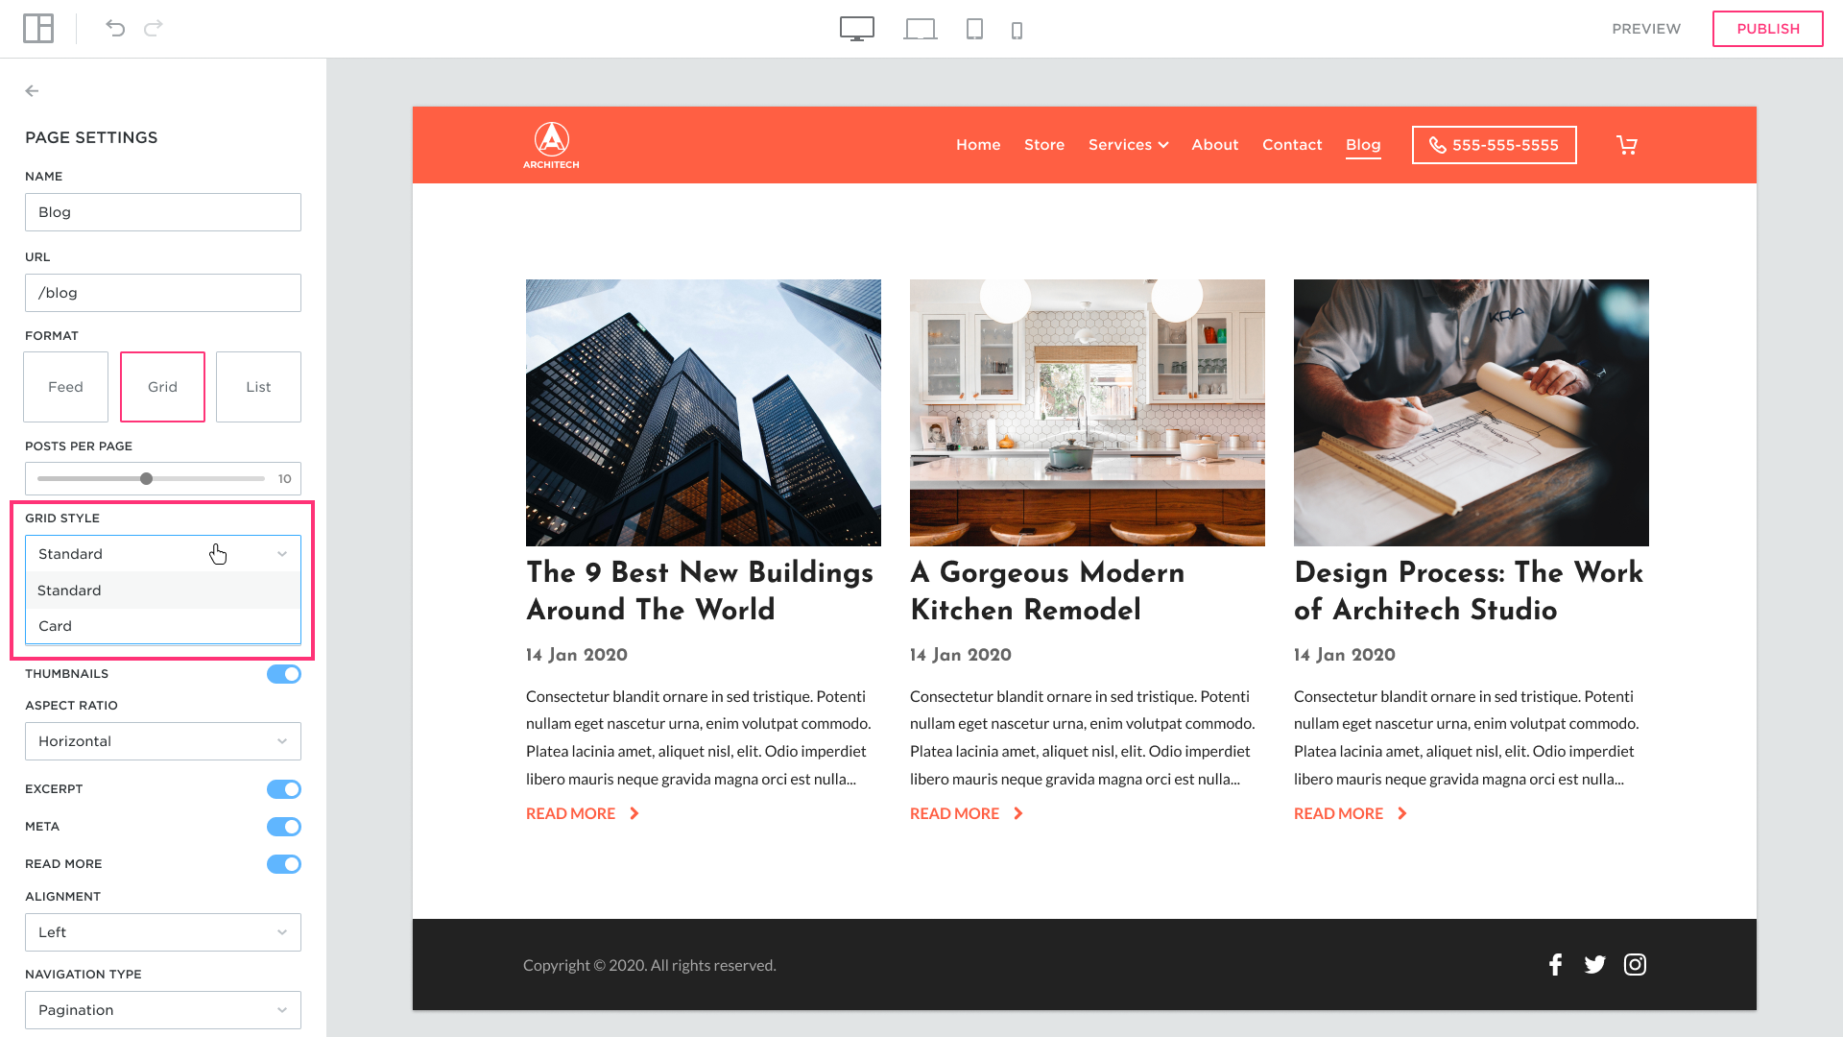Click the Instagram icon in footer
Screen dimensions: 1843x1037
pyautogui.click(x=1635, y=964)
